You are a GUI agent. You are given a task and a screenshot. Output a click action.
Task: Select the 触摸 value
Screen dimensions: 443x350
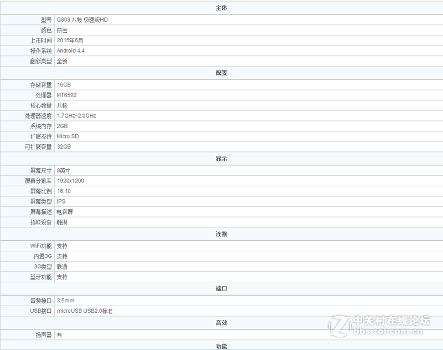(x=62, y=222)
